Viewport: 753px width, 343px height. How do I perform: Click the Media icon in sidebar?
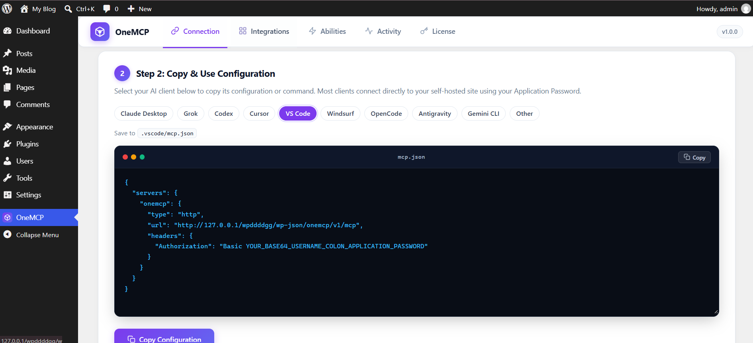coord(8,70)
